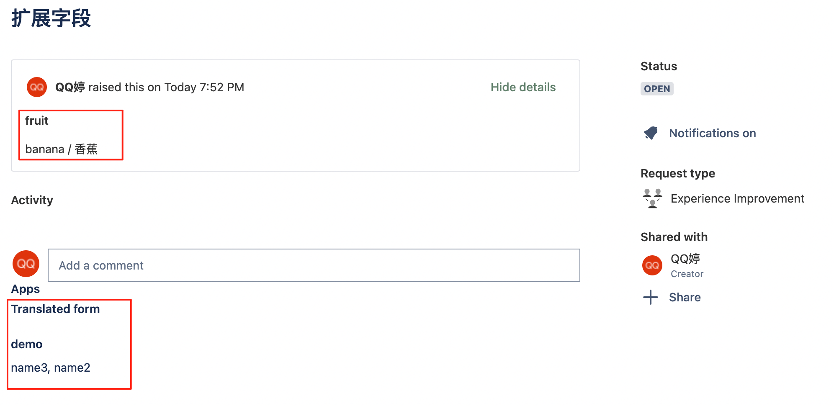Click the fruit field label
This screenshot has width=834, height=406.
click(x=37, y=121)
